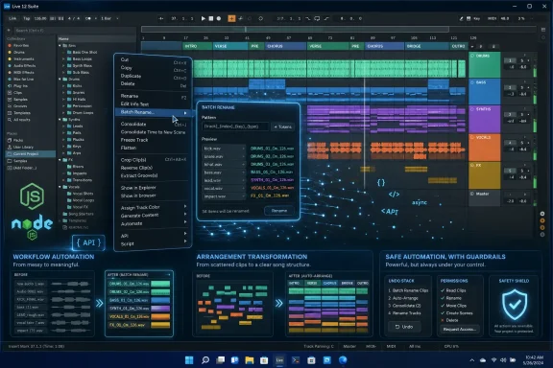Select kick.wav row in Preview list
This screenshot has width=553, height=368.
pos(224,149)
